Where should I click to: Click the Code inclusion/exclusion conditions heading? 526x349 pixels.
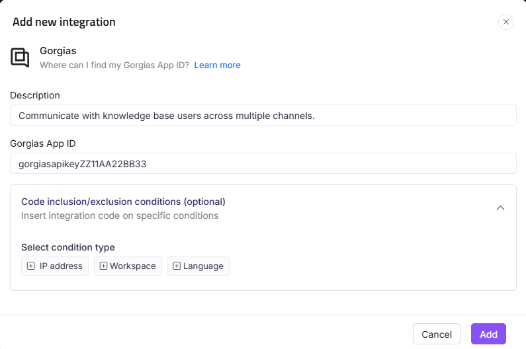pyautogui.click(x=123, y=202)
